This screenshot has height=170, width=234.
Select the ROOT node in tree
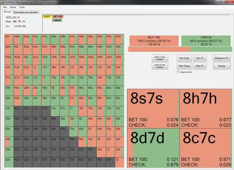click(47, 16)
